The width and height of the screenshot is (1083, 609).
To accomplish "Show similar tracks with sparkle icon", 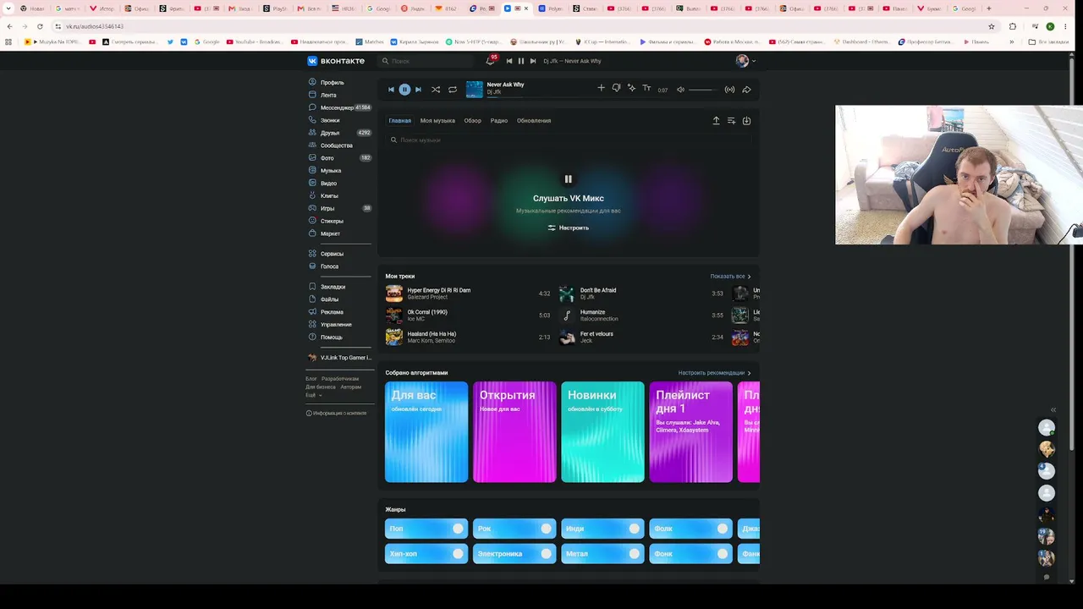I will (x=631, y=88).
